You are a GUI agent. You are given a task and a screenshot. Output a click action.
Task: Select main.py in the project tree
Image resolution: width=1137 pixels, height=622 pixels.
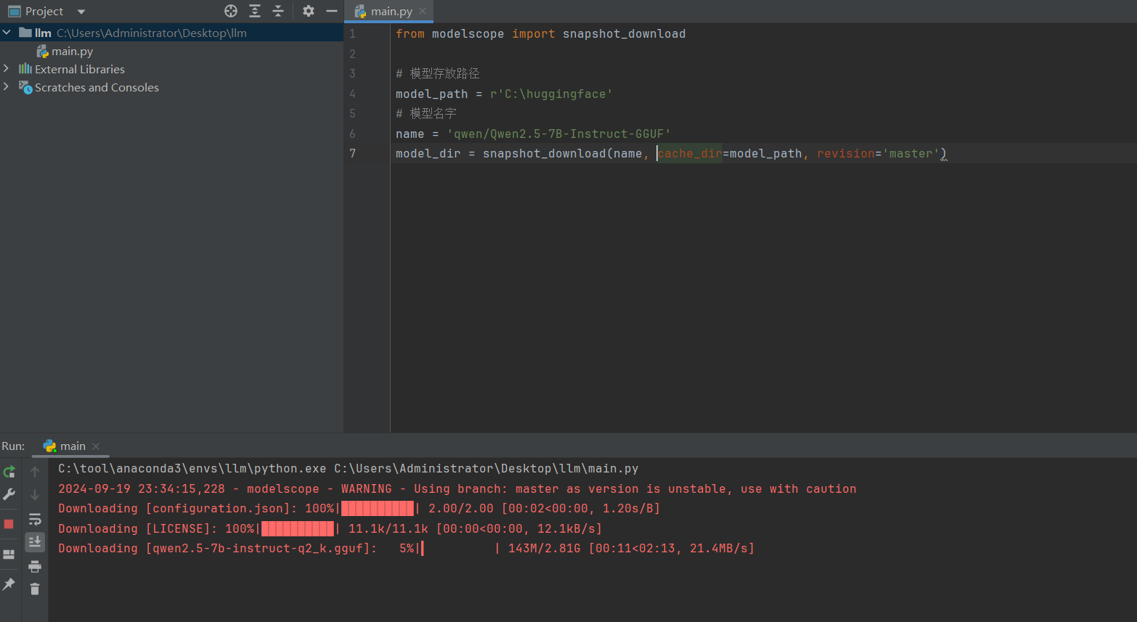pyautogui.click(x=72, y=52)
